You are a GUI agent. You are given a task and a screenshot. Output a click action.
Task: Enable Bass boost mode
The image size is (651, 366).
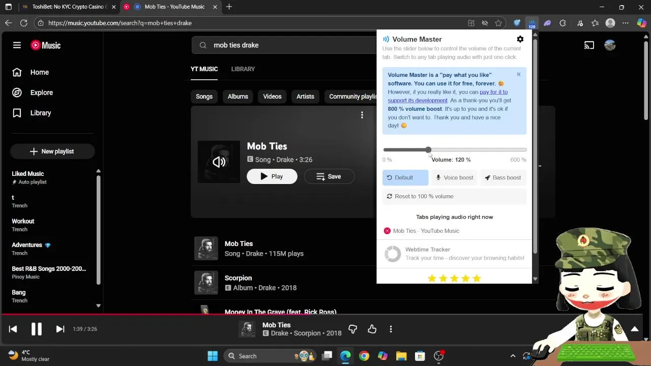point(503,177)
